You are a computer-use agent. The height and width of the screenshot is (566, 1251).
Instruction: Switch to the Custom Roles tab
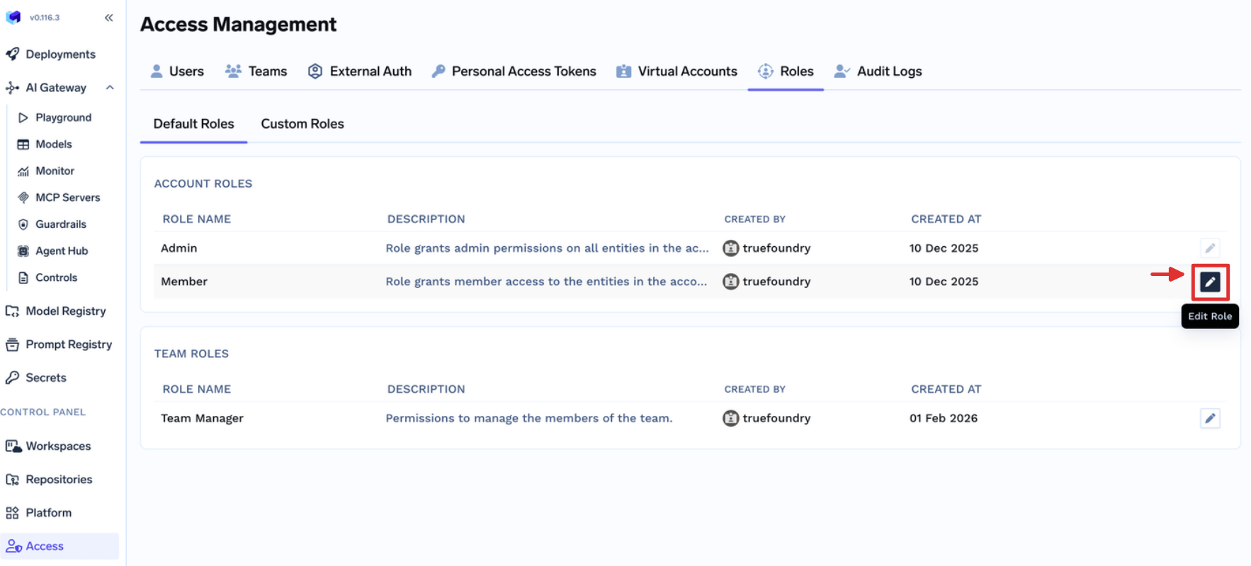pos(302,124)
